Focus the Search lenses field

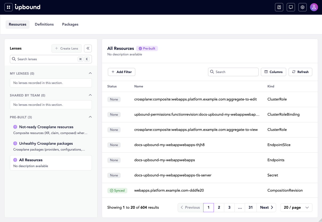51,59
